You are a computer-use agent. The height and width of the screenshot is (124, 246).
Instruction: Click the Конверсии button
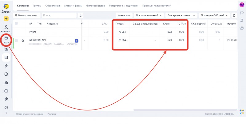click(x=124, y=15)
